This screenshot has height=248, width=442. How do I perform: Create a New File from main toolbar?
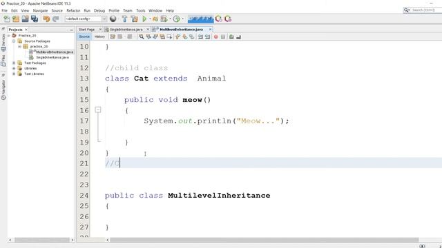[x=7, y=19]
